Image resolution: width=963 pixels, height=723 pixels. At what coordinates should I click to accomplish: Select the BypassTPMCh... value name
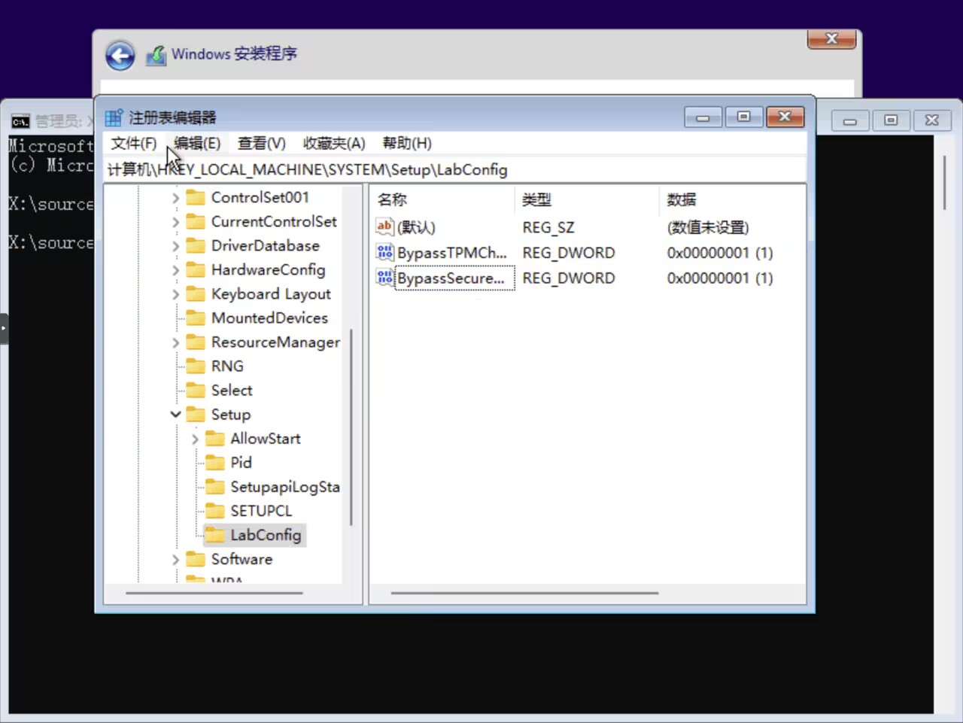(x=452, y=252)
